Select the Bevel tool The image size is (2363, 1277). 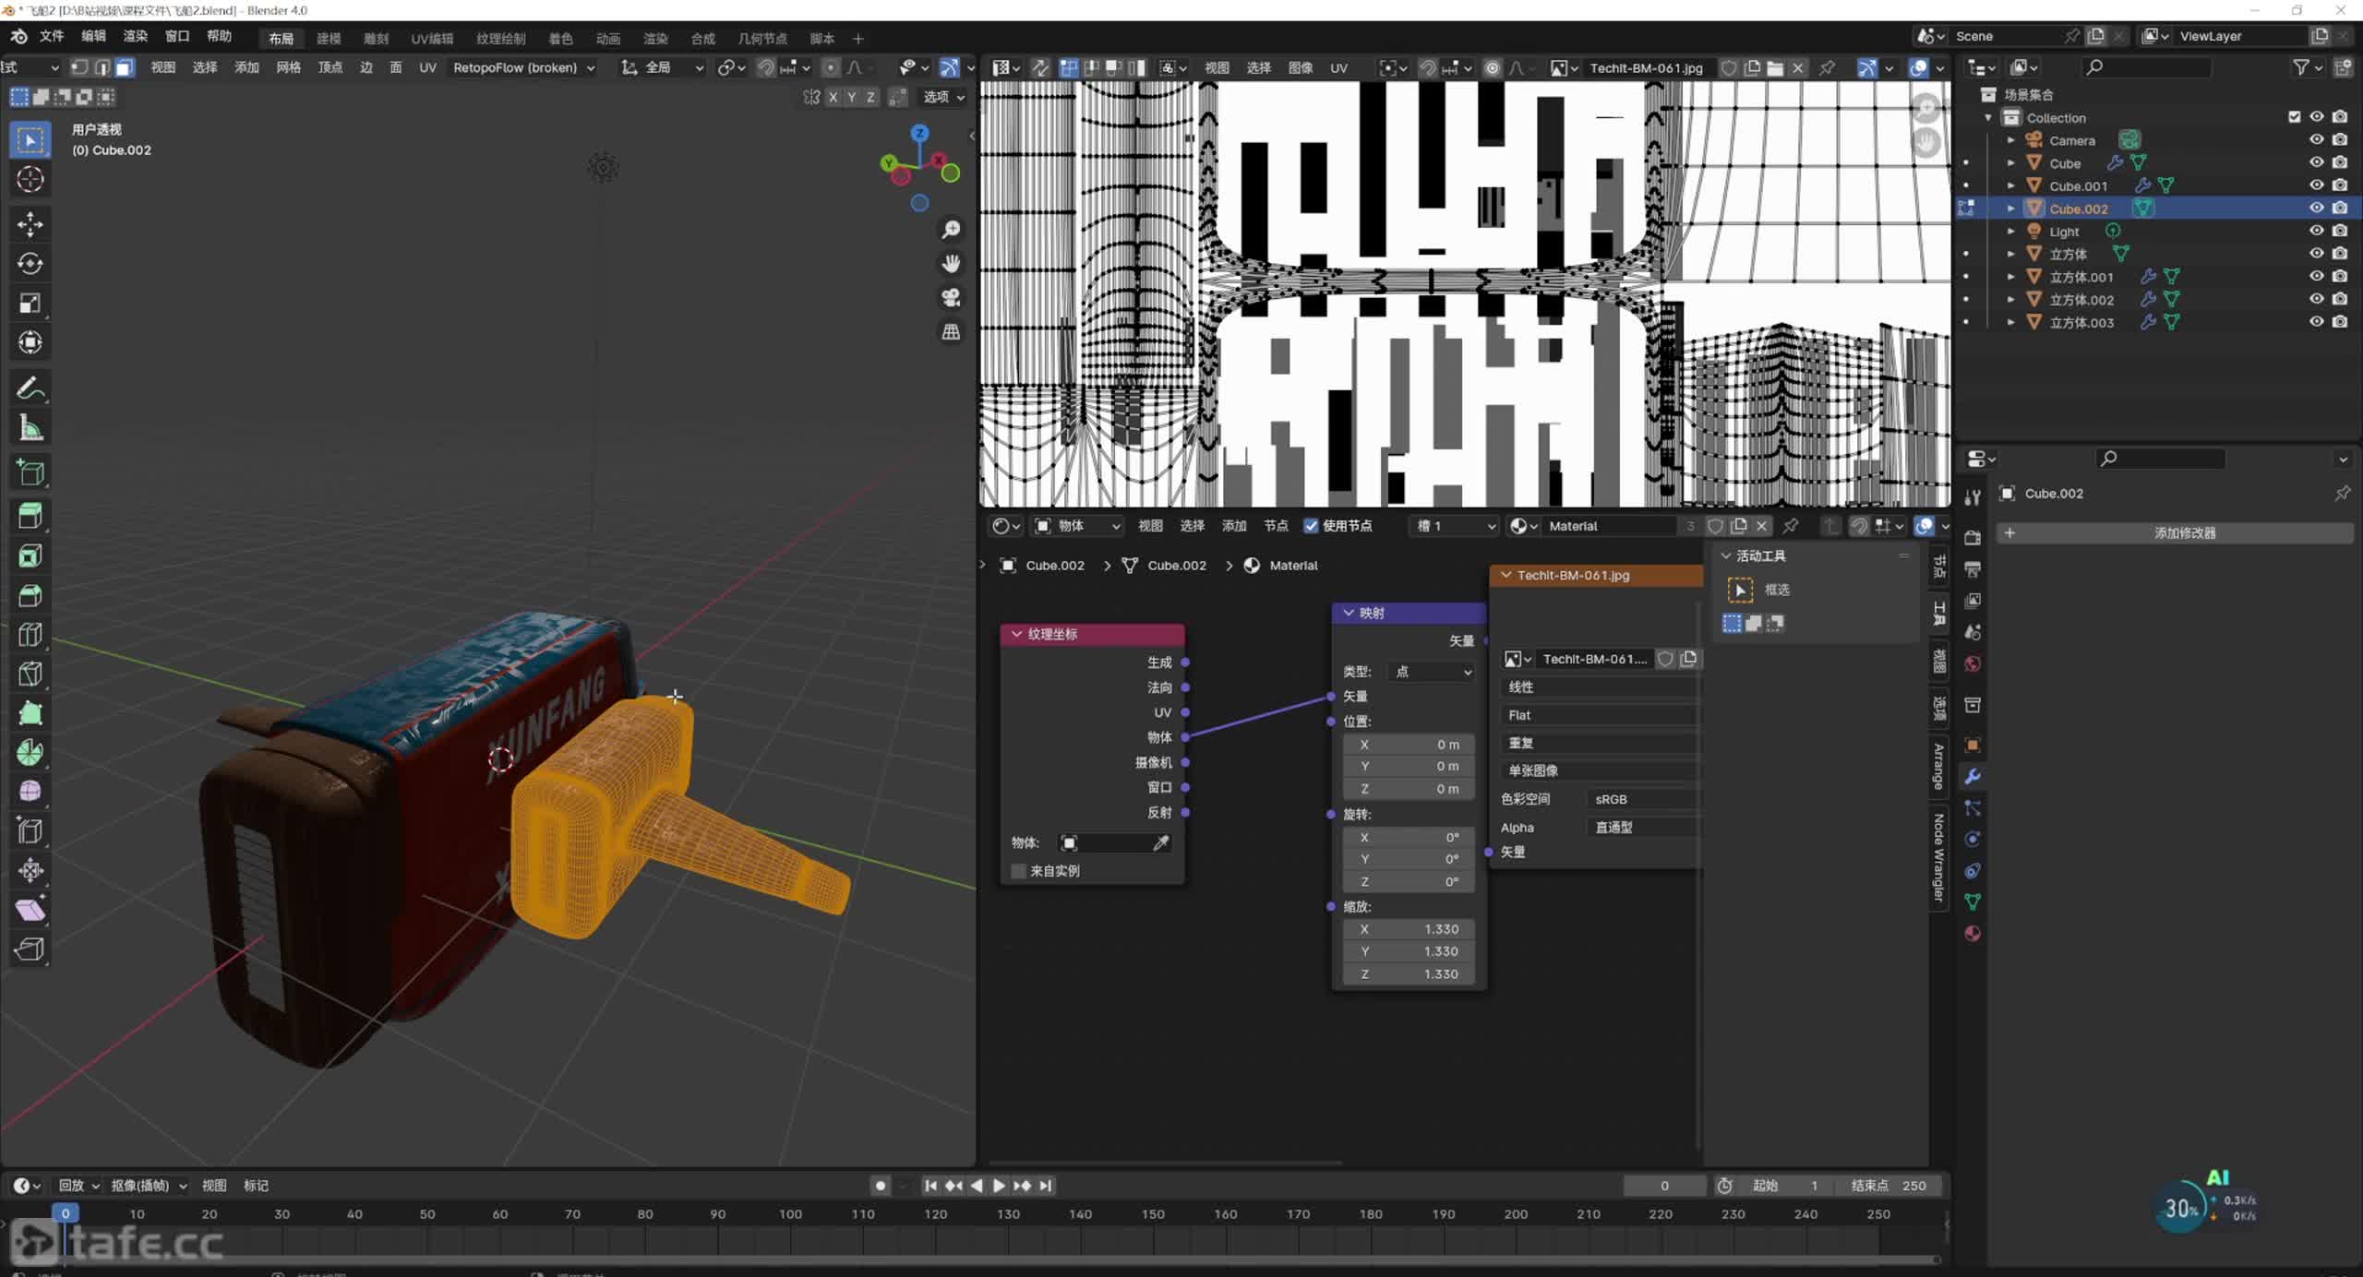pos(30,595)
